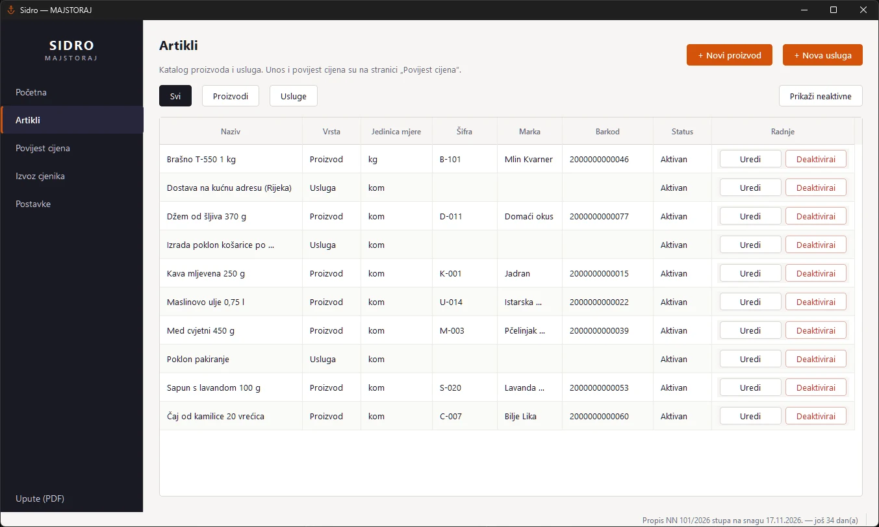Toggle Prikaži neaktivne items
Viewport: 879px width, 527px height.
point(821,96)
